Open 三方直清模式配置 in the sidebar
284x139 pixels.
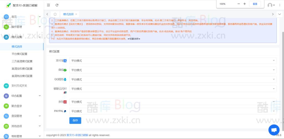pos(22,62)
